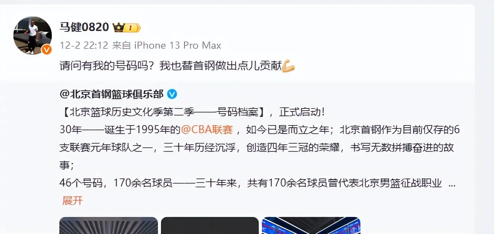Open the post timestamp 12-2 22:12
Screen dimensions: 494x234
point(84,46)
